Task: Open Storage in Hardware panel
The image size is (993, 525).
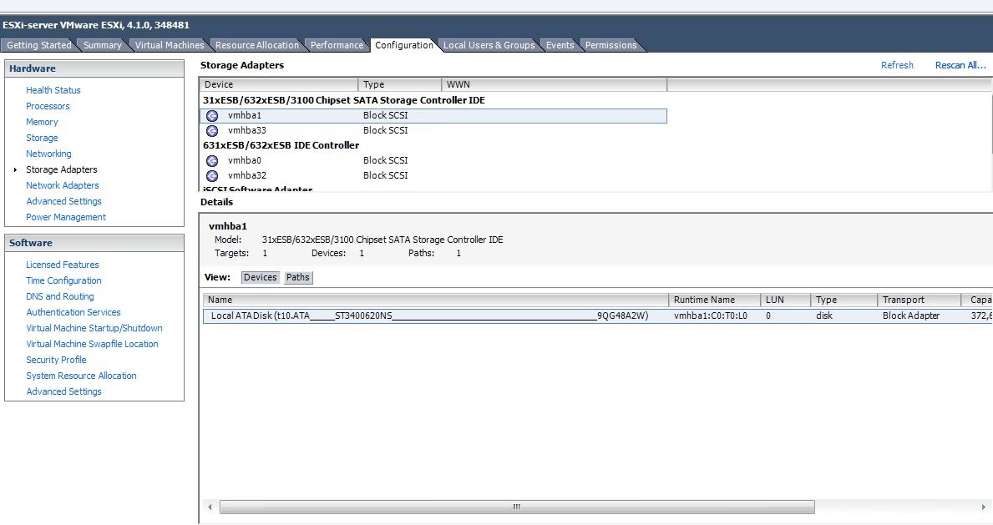Action: click(42, 138)
